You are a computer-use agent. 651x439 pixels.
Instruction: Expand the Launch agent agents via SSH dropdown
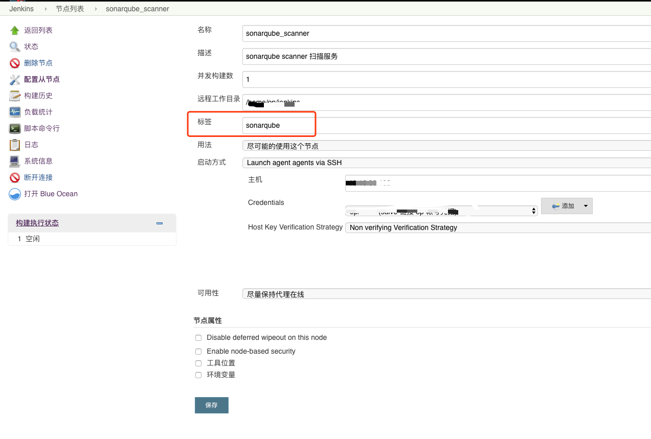point(446,163)
